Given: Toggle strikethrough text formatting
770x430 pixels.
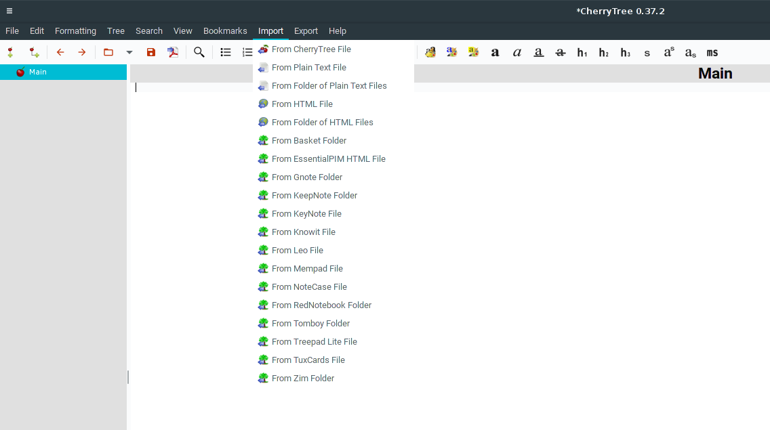Looking at the screenshot, I should point(561,53).
